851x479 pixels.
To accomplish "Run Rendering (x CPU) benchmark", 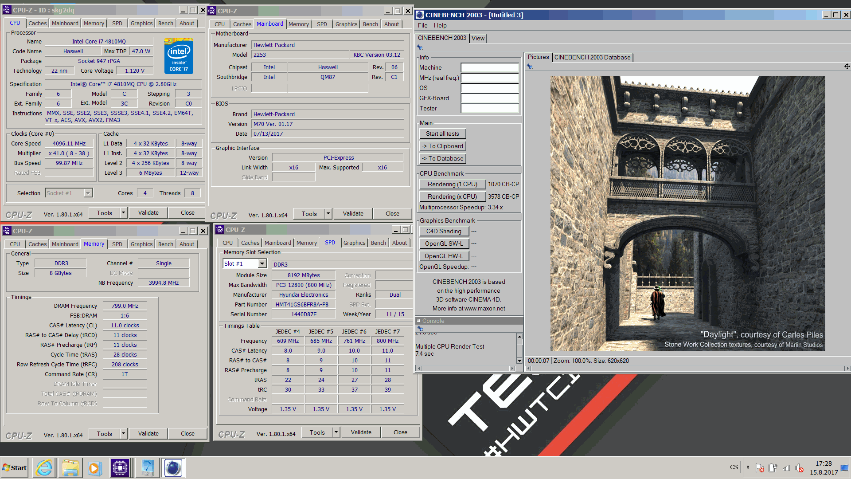I will tap(452, 196).
